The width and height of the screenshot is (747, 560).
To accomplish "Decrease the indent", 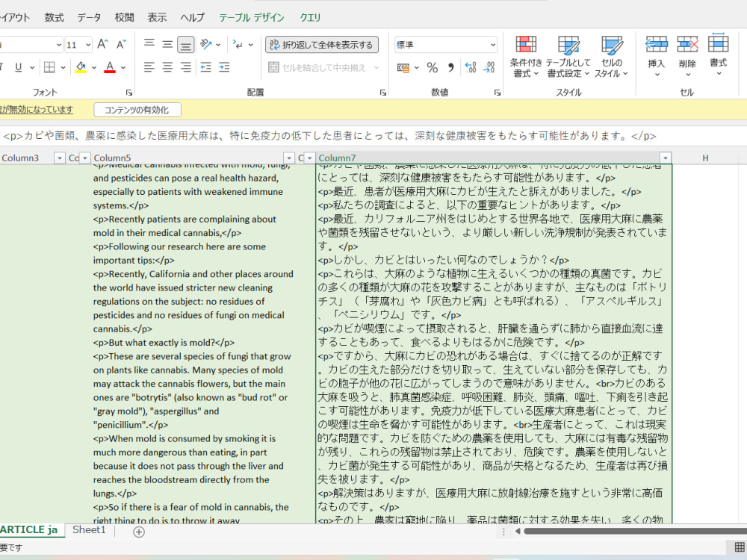I will coord(206,67).
